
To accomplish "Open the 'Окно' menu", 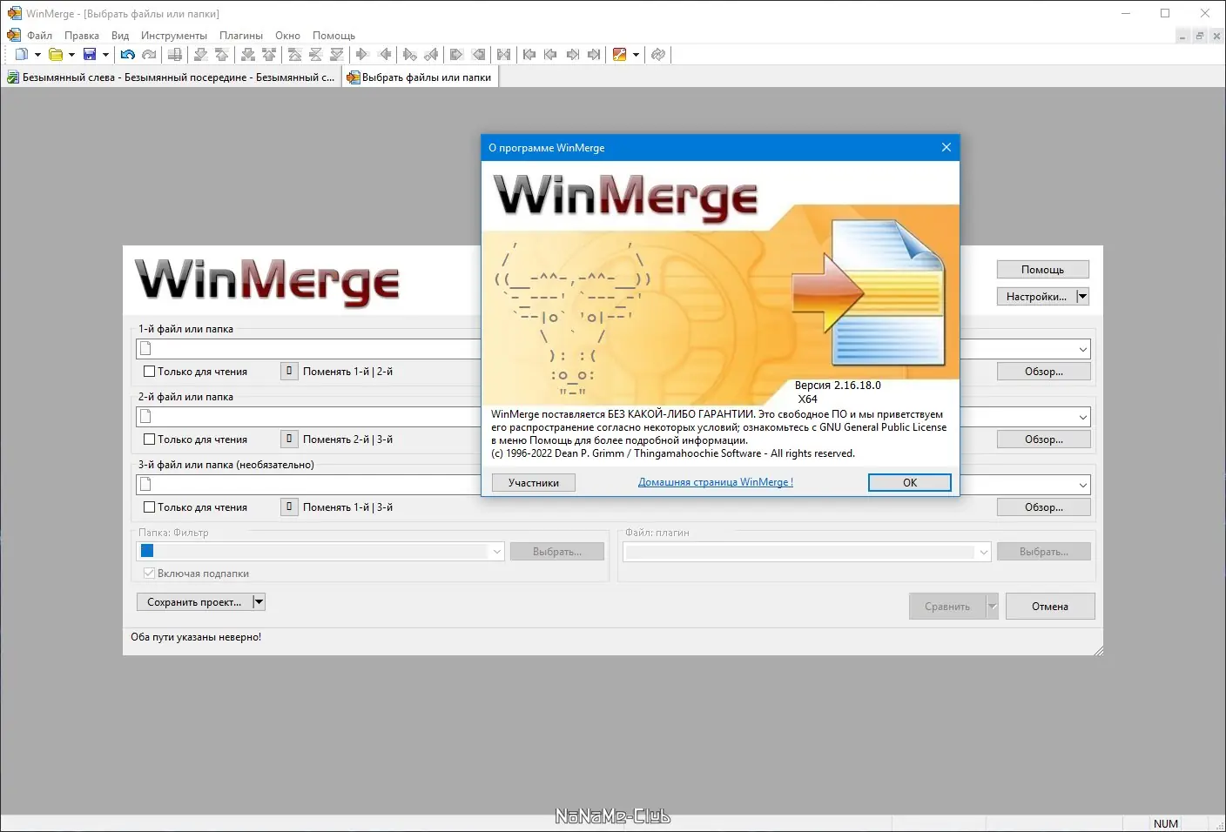I will coord(287,36).
